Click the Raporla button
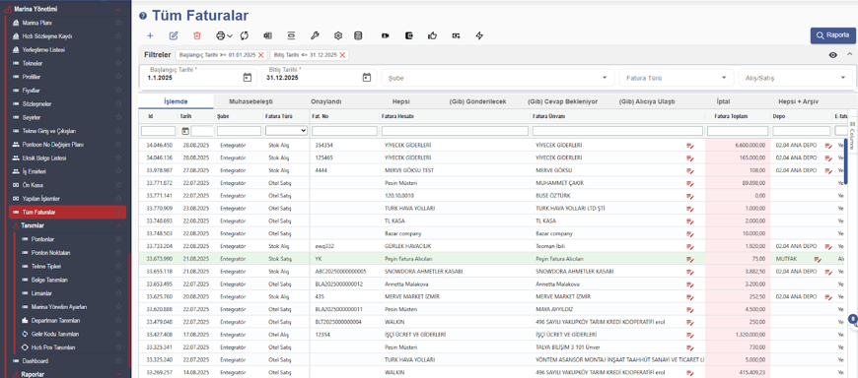The width and height of the screenshot is (858, 378). (x=832, y=35)
